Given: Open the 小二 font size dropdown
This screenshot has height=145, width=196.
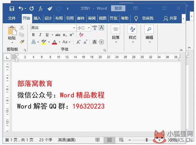Looking at the screenshot, I should [89, 28].
